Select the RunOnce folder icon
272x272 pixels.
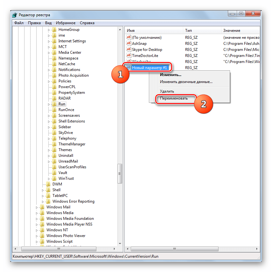pyautogui.click(x=54, y=110)
